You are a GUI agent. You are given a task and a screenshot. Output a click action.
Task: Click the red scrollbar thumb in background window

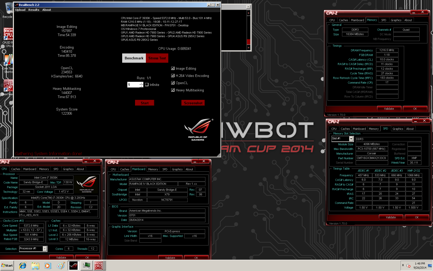coord(248,42)
